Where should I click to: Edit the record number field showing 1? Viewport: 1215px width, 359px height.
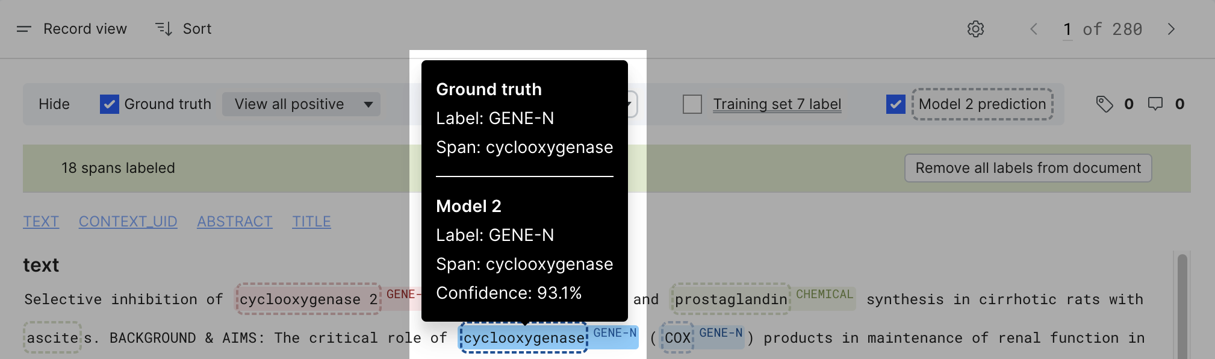coord(1067,30)
